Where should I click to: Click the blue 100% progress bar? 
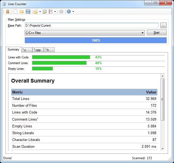(x=95, y=40)
